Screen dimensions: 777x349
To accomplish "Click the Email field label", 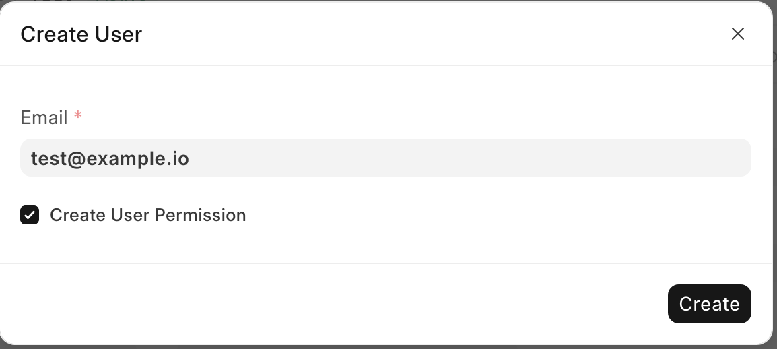I will tap(44, 118).
